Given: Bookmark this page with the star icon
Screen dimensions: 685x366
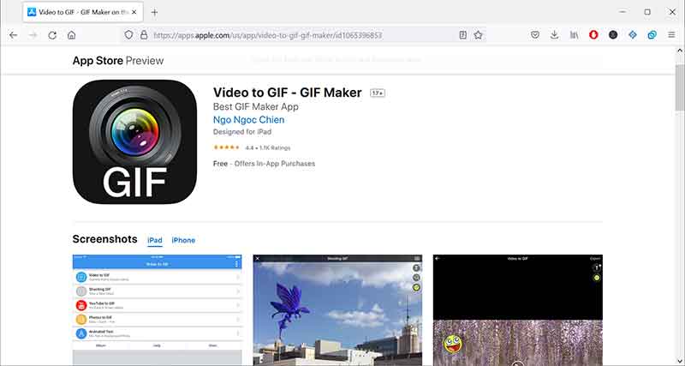Looking at the screenshot, I should [x=479, y=35].
